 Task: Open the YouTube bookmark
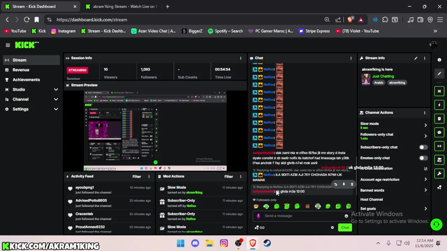click(x=15, y=31)
